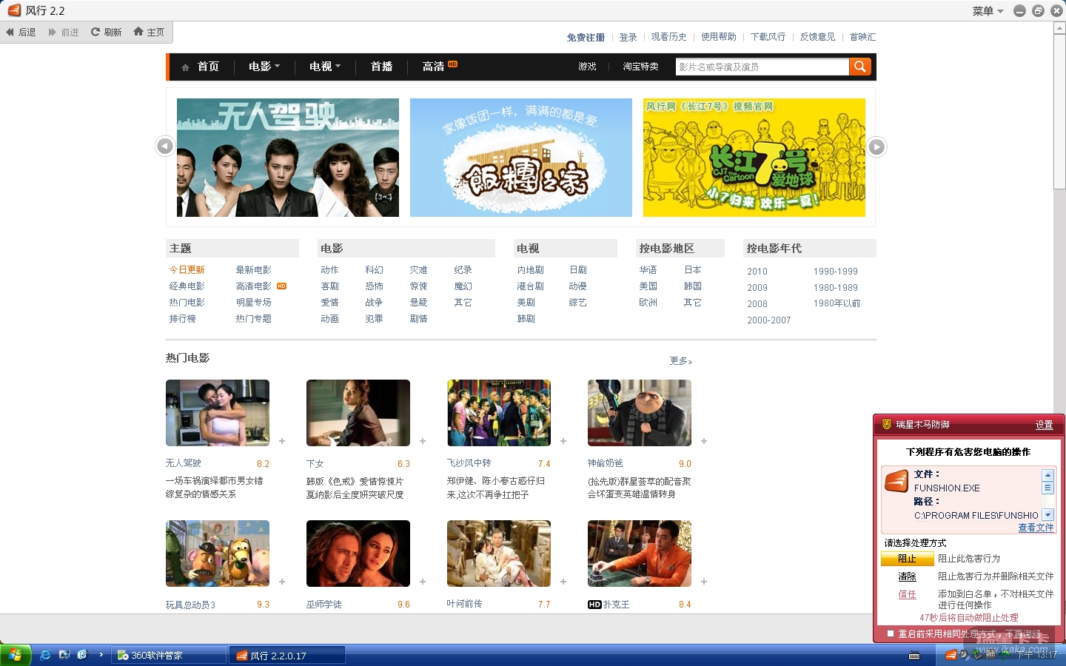Click the plus icon beside 飞沙风中转
Viewport: 1066px width, 666px height.
click(x=563, y=441)
